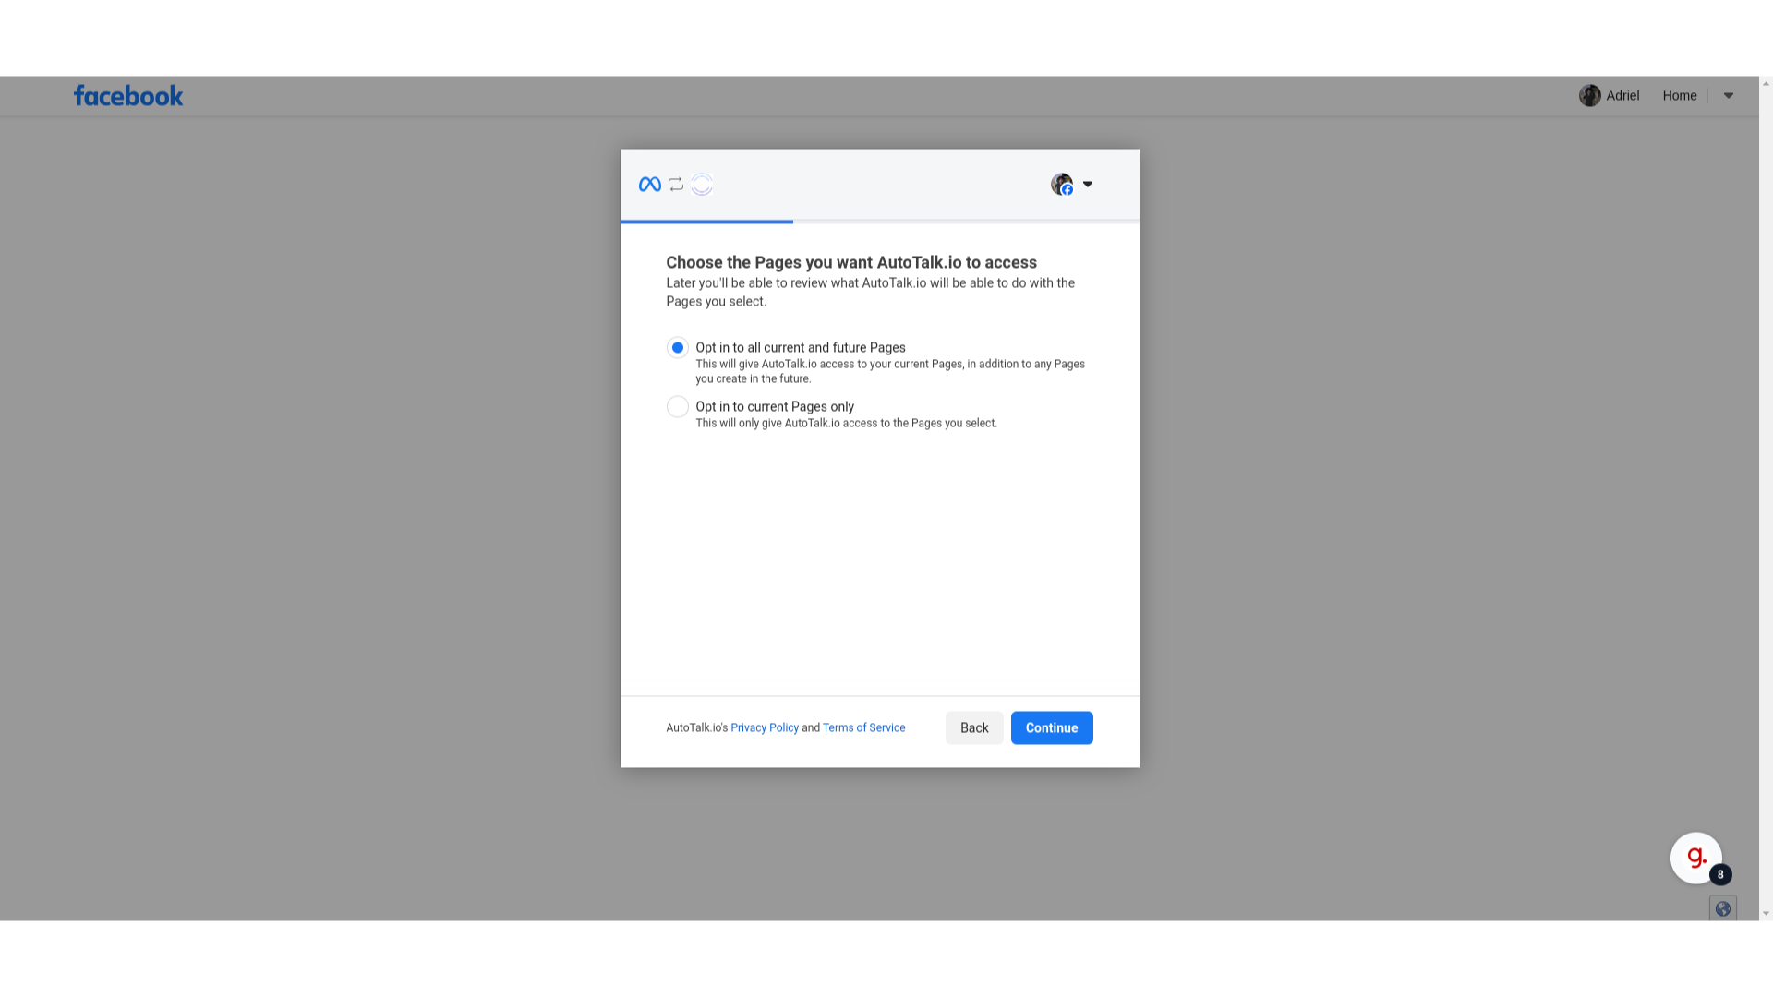Image resolution: width=1773 pixels, height=997 pixels.
Task: Click the globe icon at bottom right
Action: 1723,909
